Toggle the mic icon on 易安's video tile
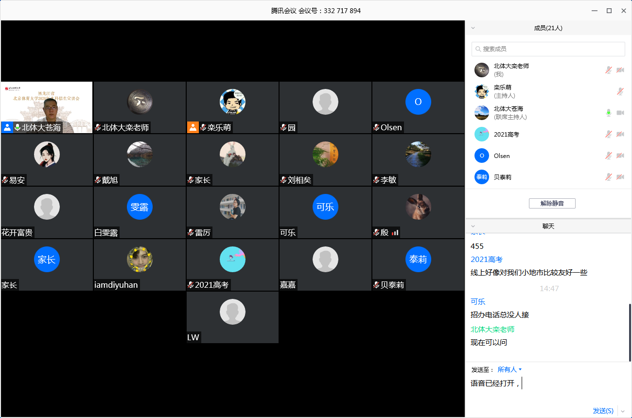 tap(5, 180)
